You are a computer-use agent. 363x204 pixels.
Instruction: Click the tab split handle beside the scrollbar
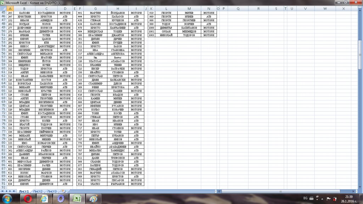coord(216,191)
